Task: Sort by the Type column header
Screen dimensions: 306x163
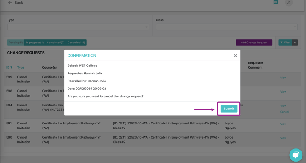Action: [x=21, y=67]
